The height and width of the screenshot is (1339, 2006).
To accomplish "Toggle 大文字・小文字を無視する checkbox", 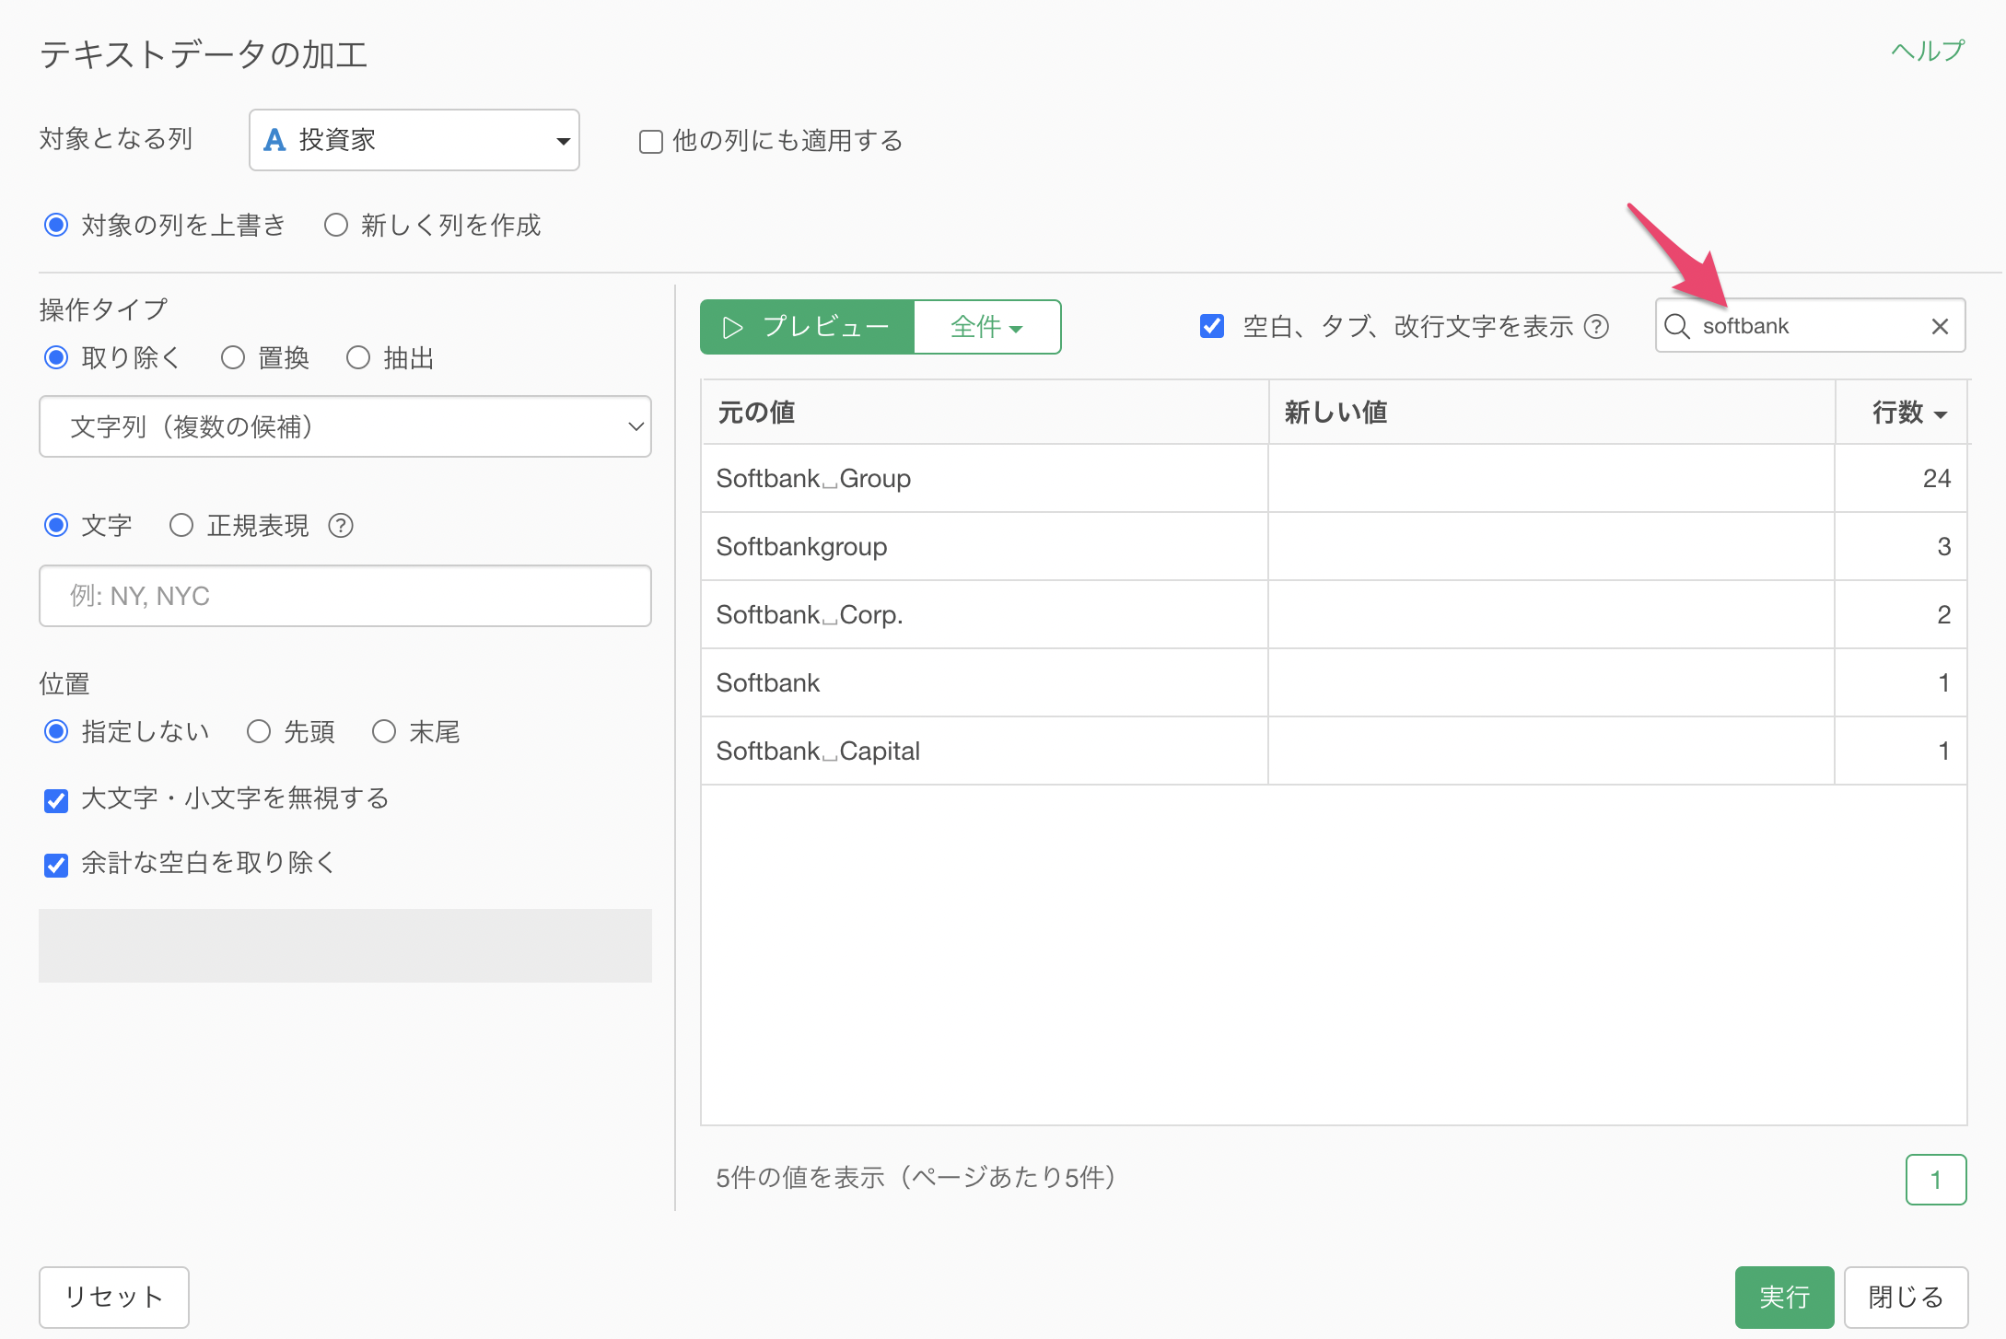I will point(56,800).
